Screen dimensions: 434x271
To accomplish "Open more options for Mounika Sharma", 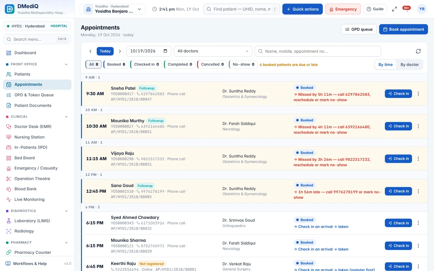I will 418,246.
